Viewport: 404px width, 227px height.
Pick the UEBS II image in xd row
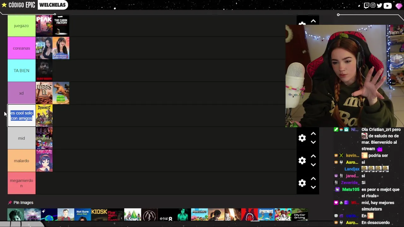click(44, 93)
